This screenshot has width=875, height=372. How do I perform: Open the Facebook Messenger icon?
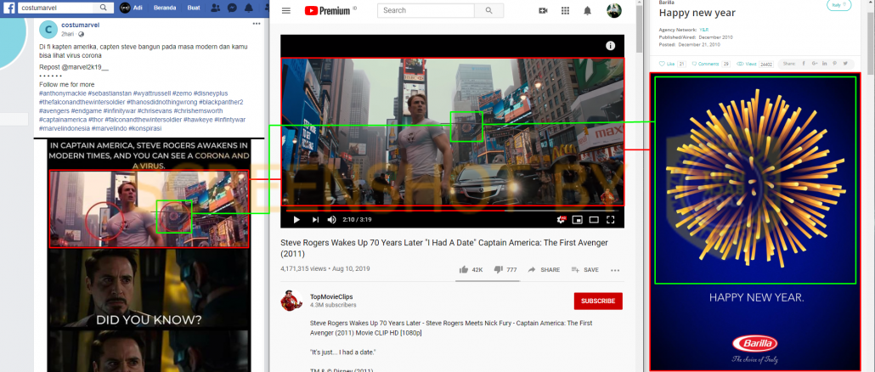232,8
